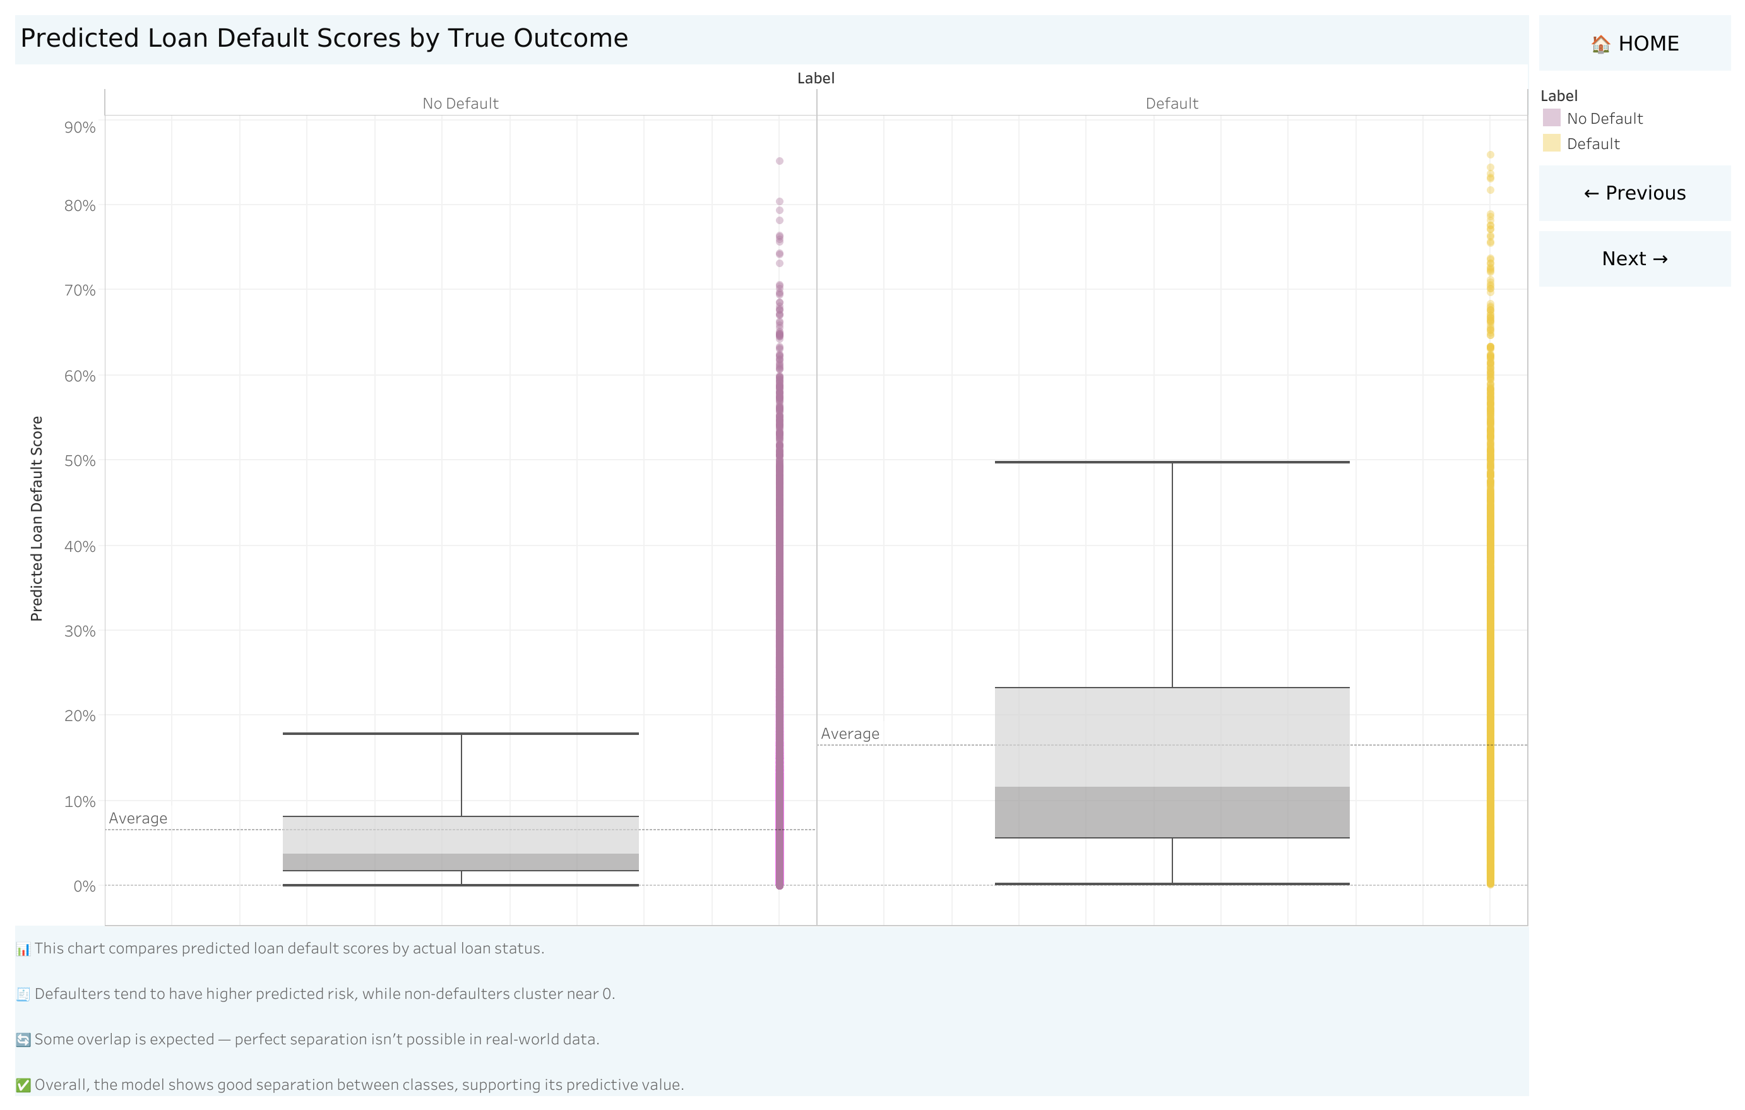1745x1110 pixels.
Task: Select the Default column header
Action: (1171, 104)
